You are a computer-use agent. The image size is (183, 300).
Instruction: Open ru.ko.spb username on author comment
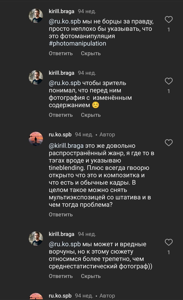(x=60, y=135)
